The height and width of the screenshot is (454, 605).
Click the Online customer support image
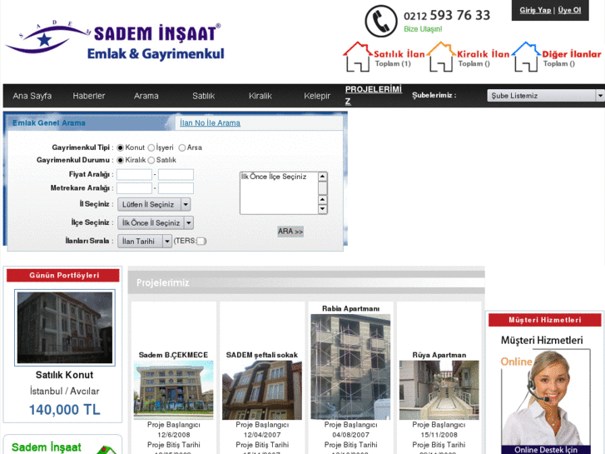(546, 401)
